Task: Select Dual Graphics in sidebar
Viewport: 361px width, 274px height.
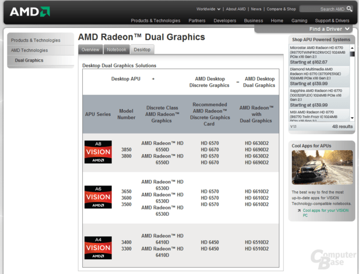Action: (29, 61)
